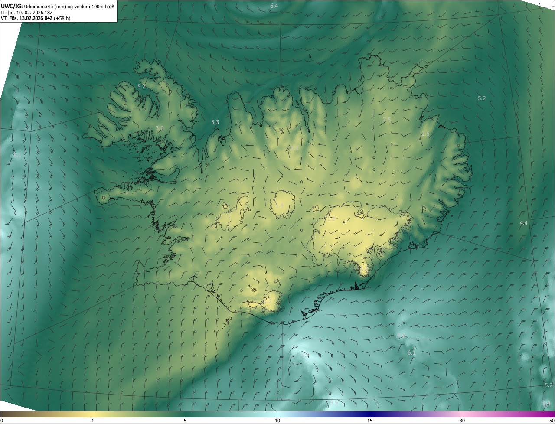Screen dimensions: 555x424
Task: Click the 5.2 value near the bottom-right corner
Action: 548,385
